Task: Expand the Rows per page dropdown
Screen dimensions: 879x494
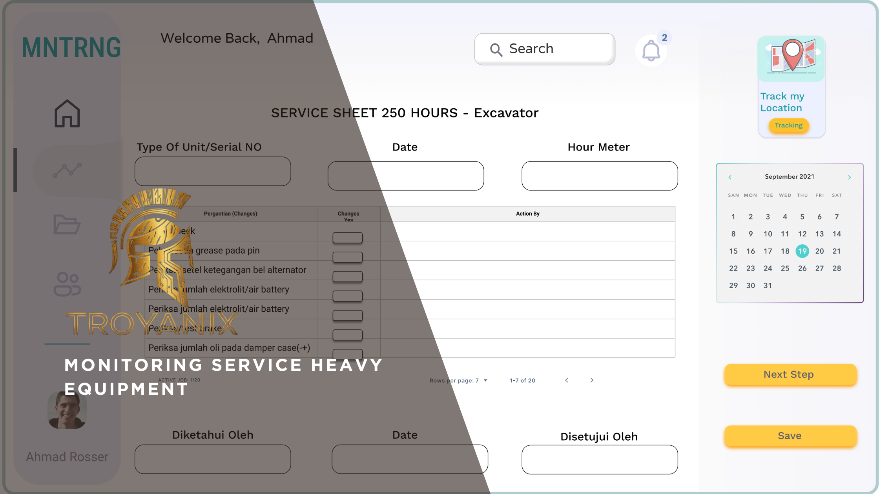Action: click(x=485, y=380)
